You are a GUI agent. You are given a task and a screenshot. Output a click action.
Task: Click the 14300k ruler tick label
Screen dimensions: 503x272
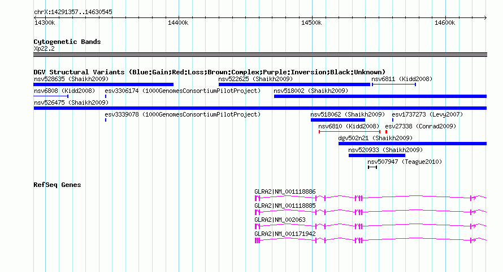[x=45, y=23]
